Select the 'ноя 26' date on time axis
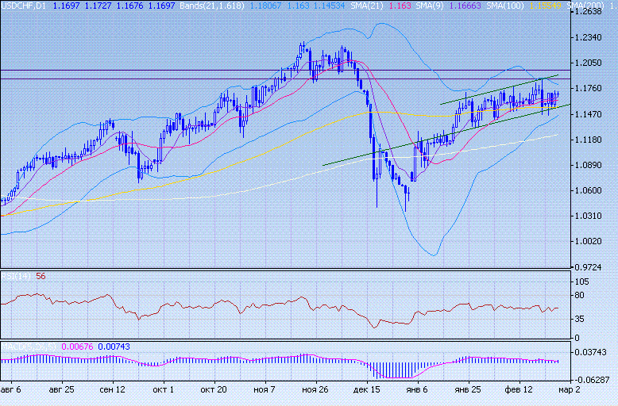The height and width of the screenshot is (406, 618). [316, 391]
